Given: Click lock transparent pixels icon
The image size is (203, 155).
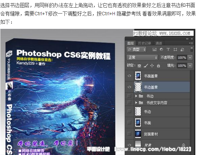Looking at the screenshot, I should coord(139,66).
